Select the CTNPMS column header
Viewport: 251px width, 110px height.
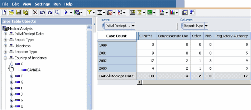[x=146, y=36]
